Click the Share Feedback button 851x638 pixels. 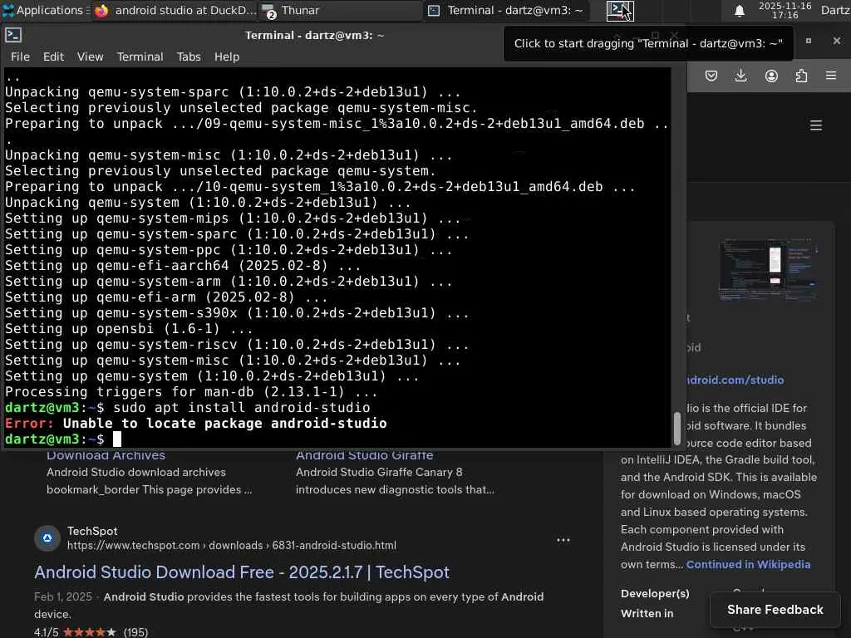[x=775, y=610]
